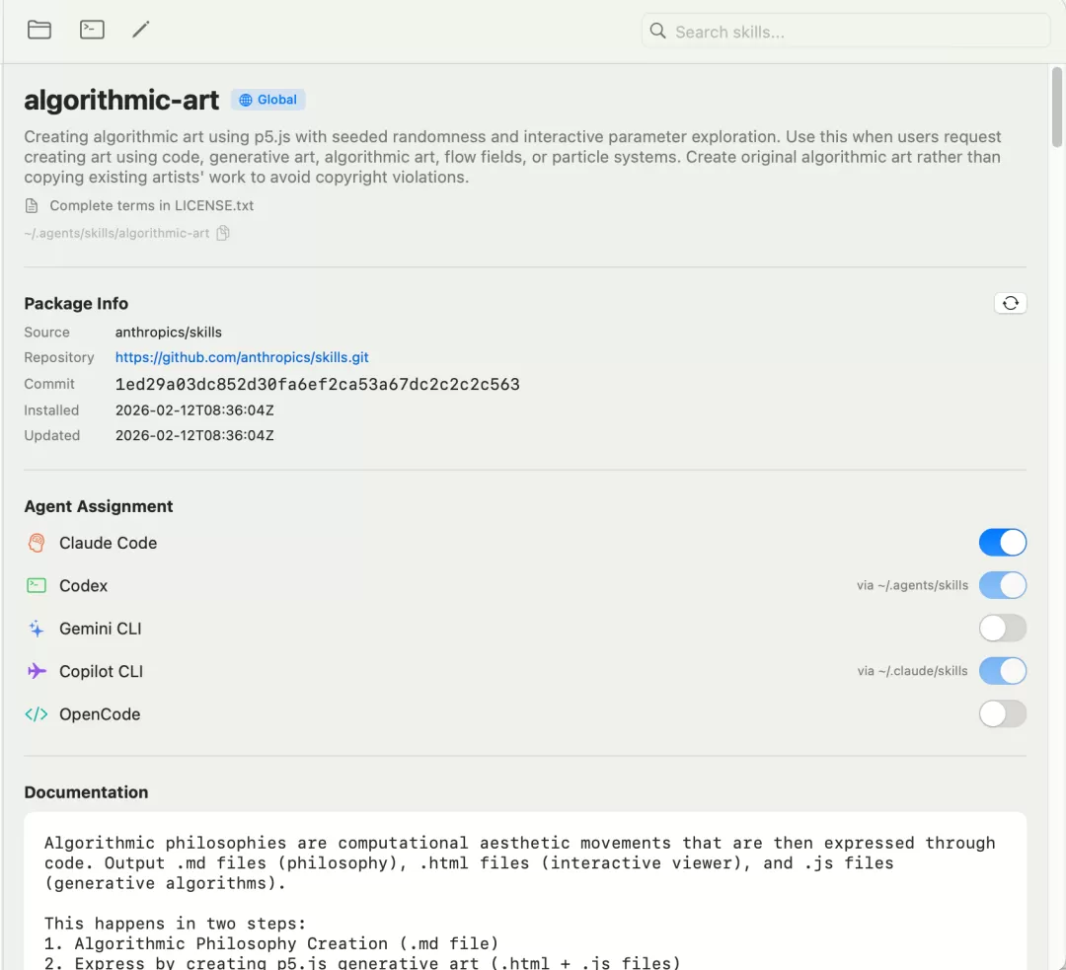Screen dimensions: 1066x970
Task: Click 'Complete terms in LICENSE.txt' text
Action: coord(152,205)
